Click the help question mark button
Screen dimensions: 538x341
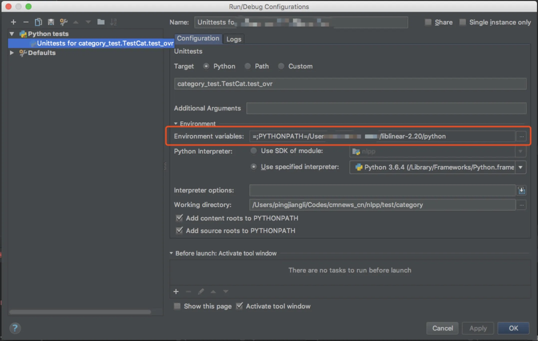[x=15, y=328]
